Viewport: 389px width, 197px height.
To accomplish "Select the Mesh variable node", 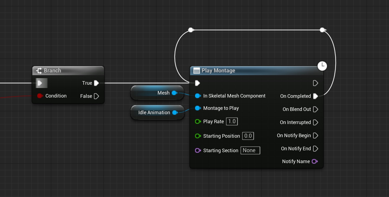I will pos(158,93).
